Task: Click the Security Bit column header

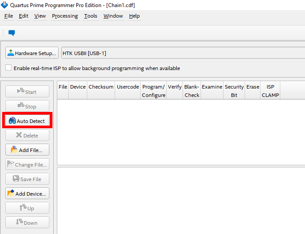Action: coord(234,90)
